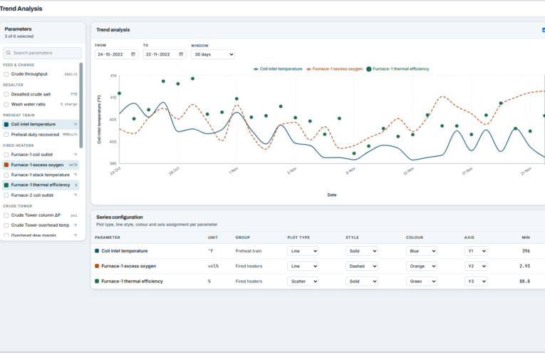This screenshot has height=353, width=545.
Task: Open the FROM date calendar picker icon
Action: tap(133, 54)
